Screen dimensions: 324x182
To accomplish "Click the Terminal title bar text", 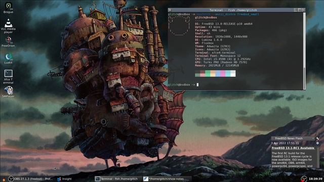I will tap(233, 10).
